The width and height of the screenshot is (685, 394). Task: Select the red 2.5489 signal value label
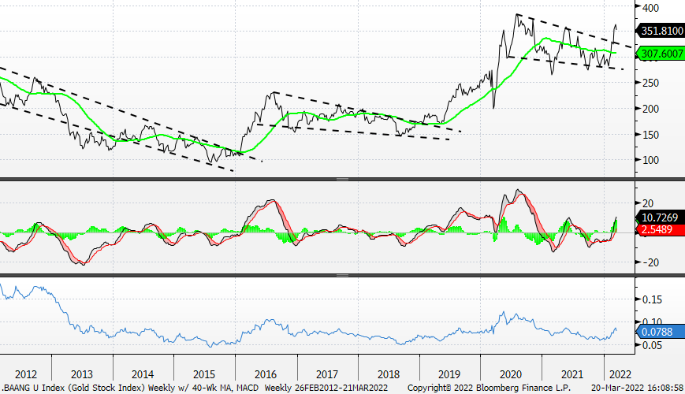[660, 229]
